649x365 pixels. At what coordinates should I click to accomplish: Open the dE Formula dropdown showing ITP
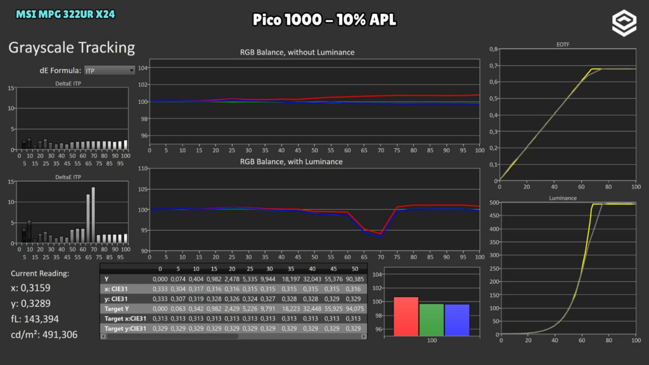pos(109,70)
